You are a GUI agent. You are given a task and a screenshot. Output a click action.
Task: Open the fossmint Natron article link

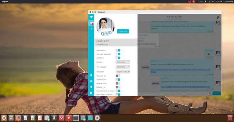click(x=181, y=70)
